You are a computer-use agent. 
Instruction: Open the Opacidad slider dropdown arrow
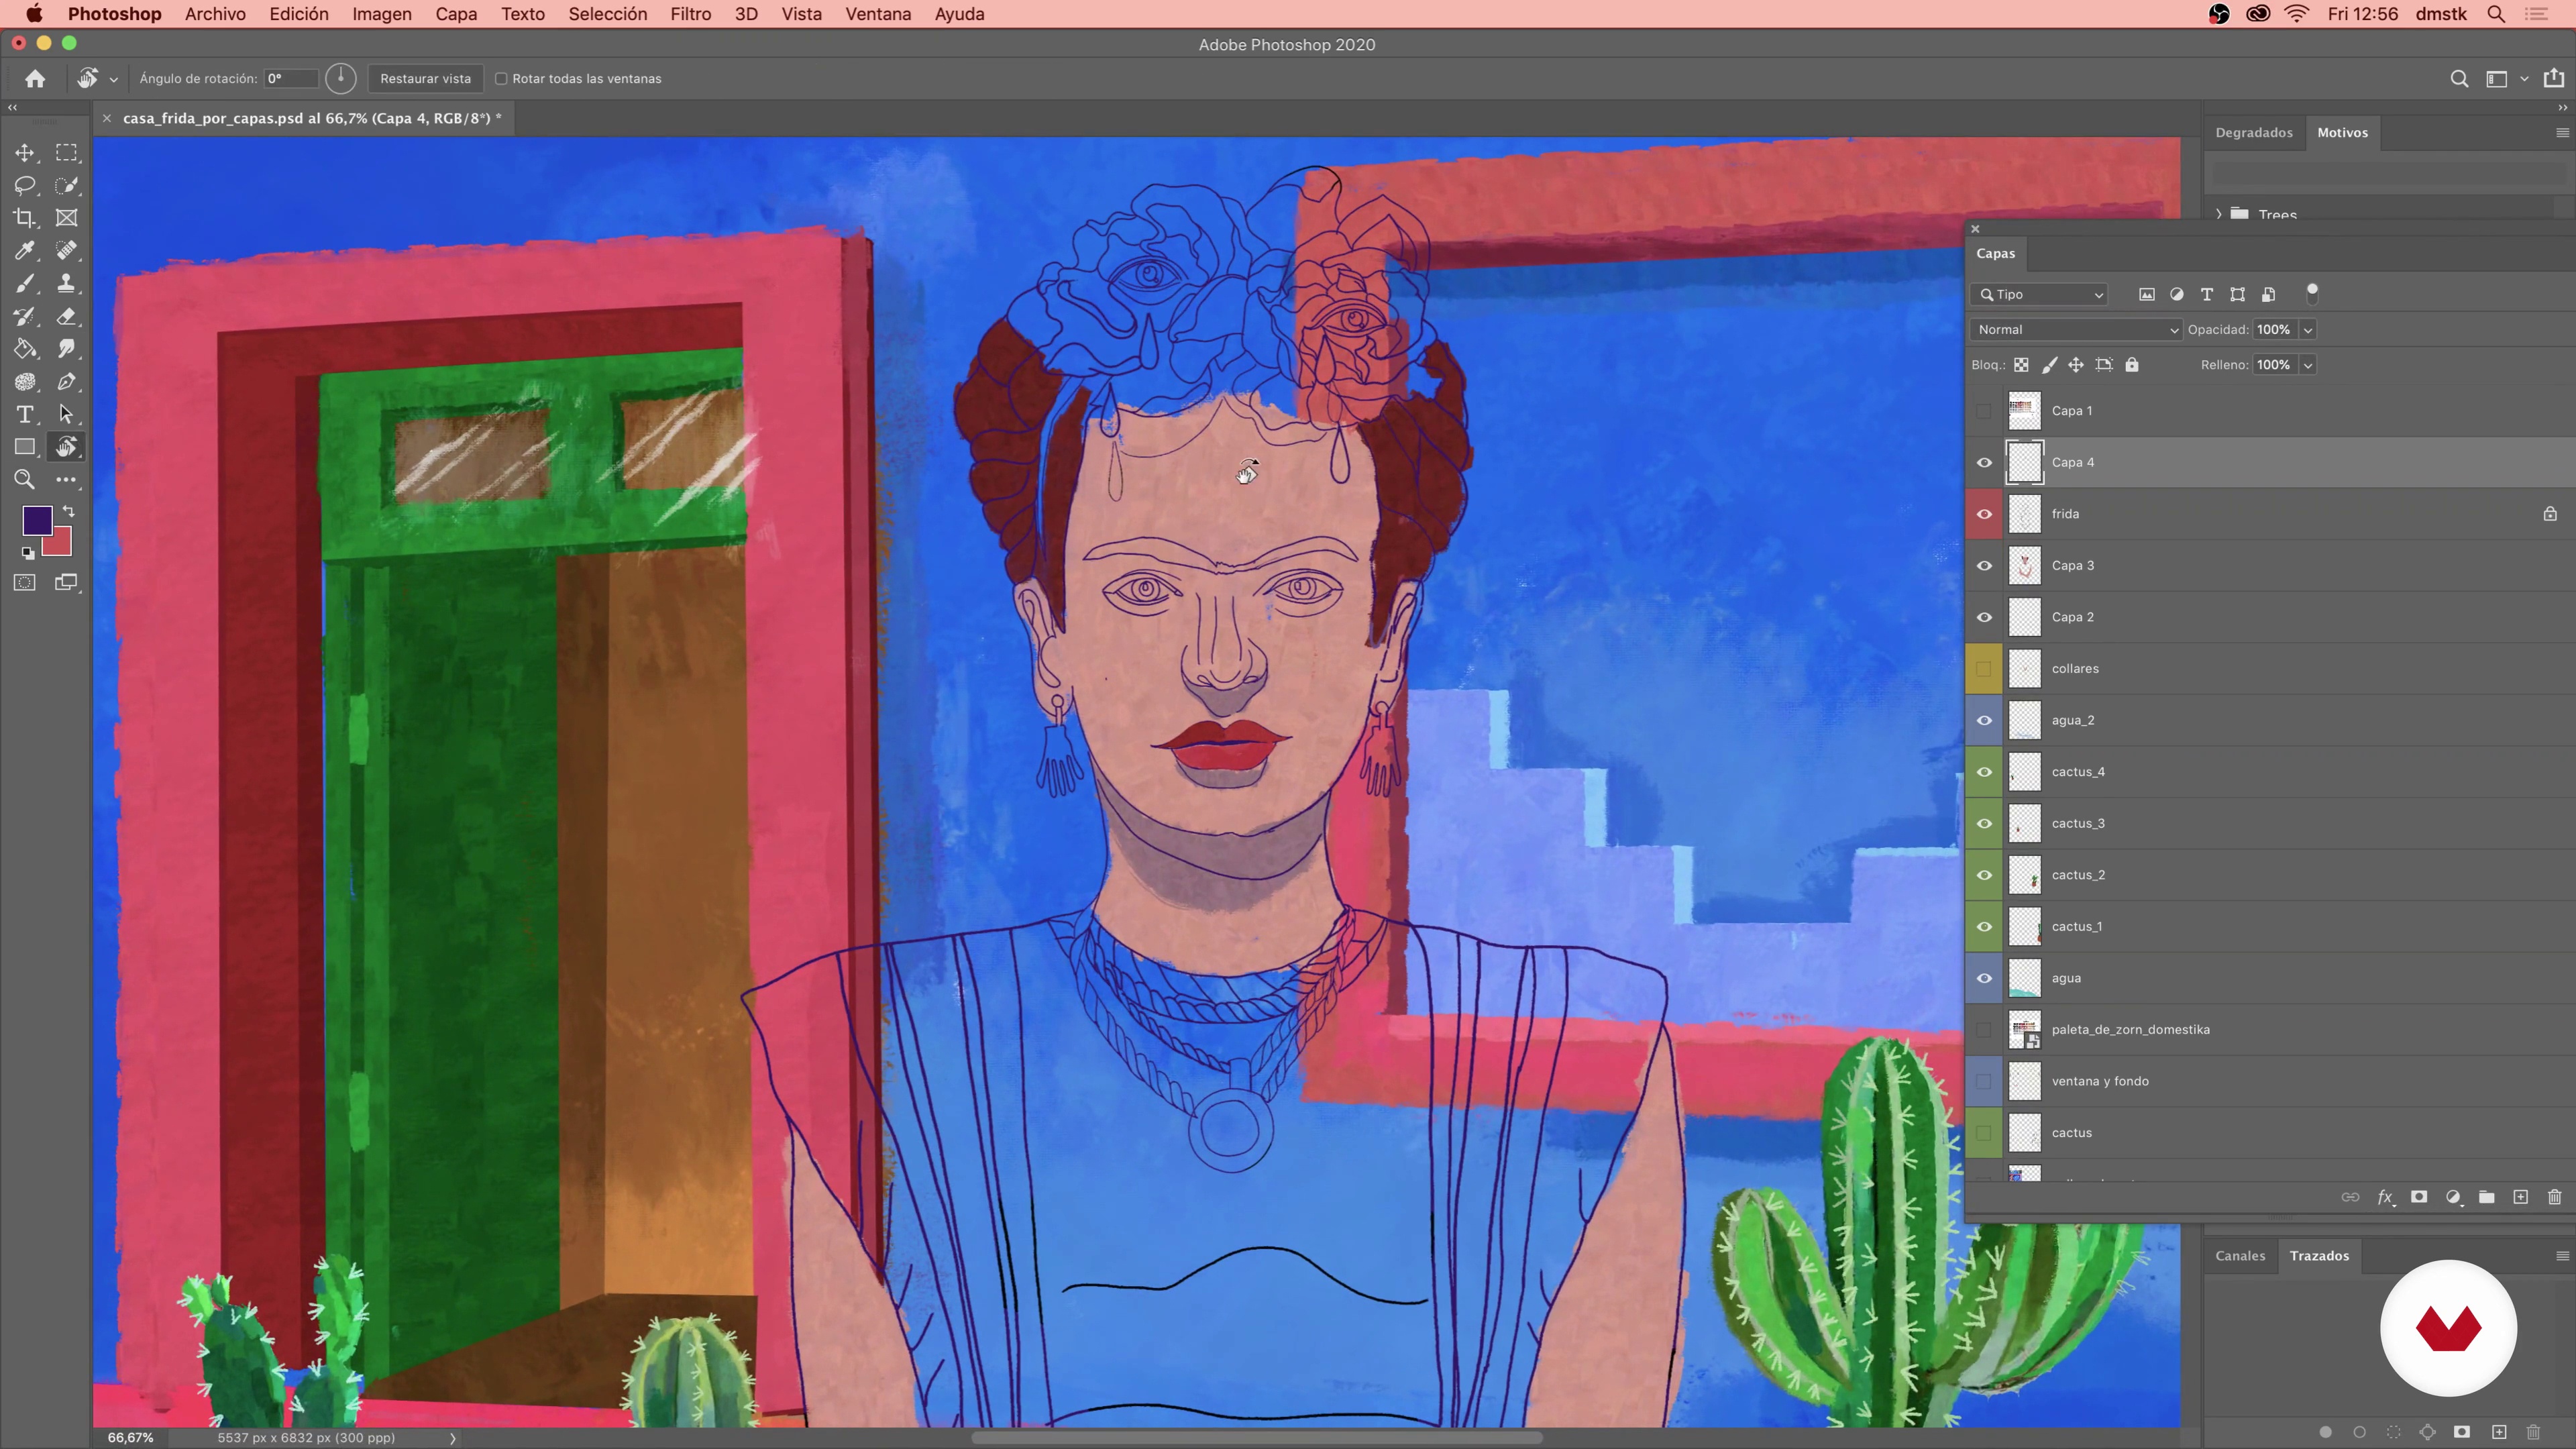click(2308, 330)
